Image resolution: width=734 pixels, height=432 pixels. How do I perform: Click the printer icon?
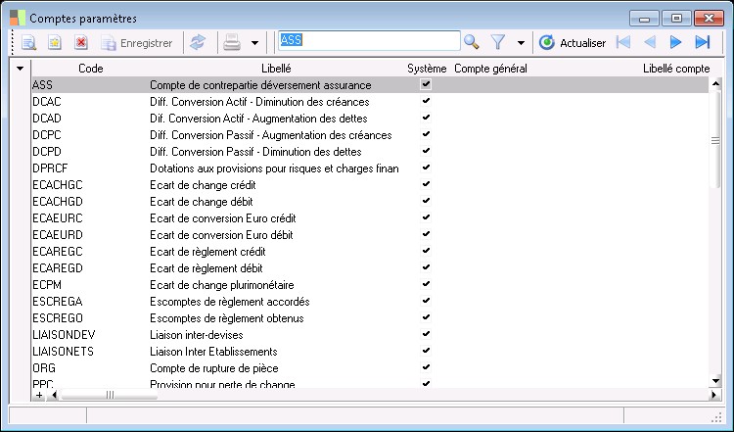tap(232, 43)
